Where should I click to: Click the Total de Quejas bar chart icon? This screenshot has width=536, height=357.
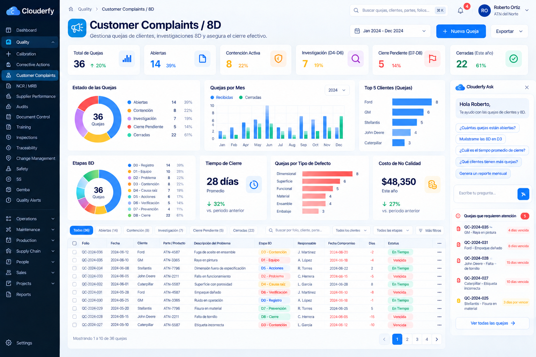click(127, 59)
